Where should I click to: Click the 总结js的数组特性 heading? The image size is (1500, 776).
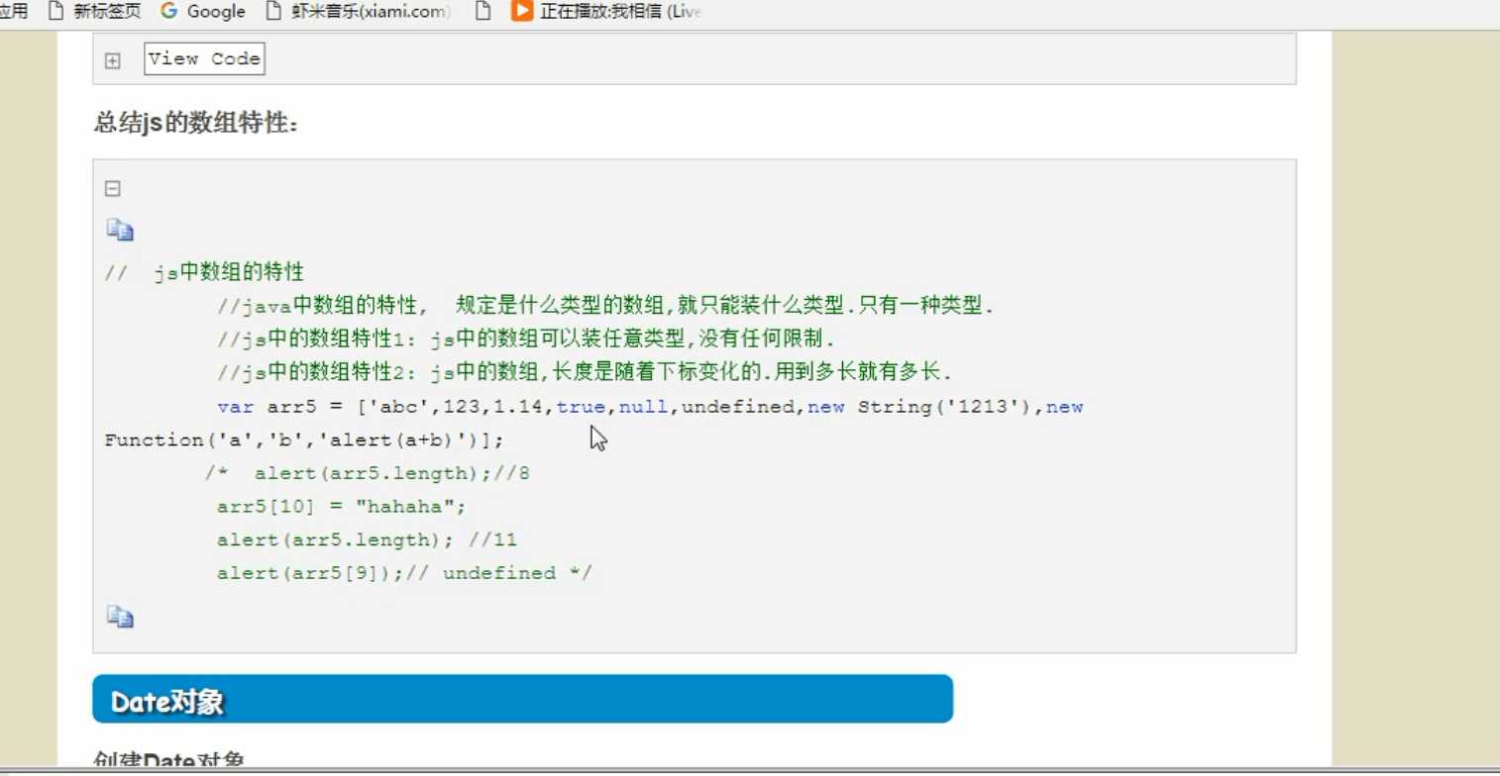[196, 124]
